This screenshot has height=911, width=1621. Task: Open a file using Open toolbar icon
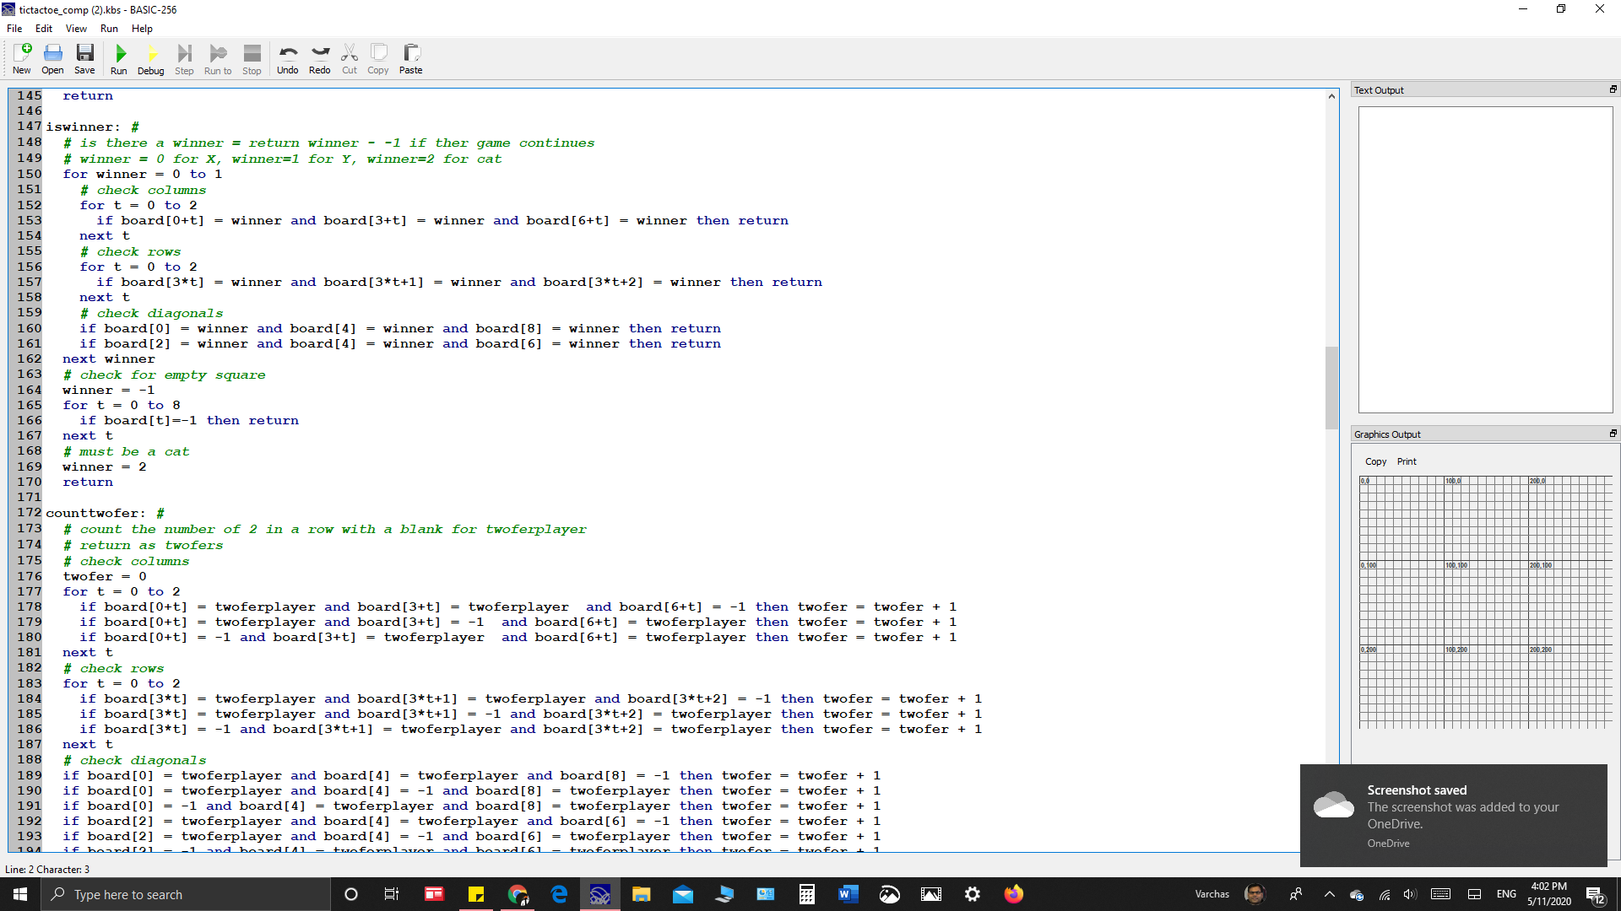52,59
